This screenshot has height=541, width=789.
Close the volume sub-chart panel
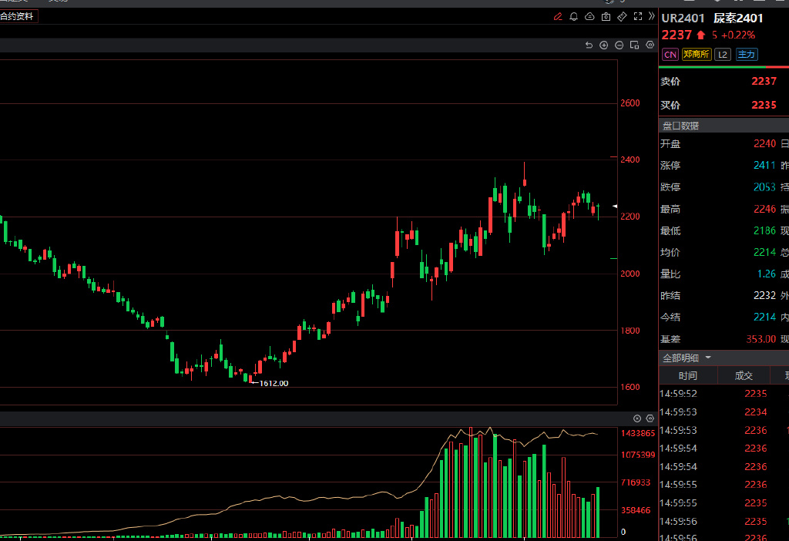pyautogui.click(x=637, y=418)
